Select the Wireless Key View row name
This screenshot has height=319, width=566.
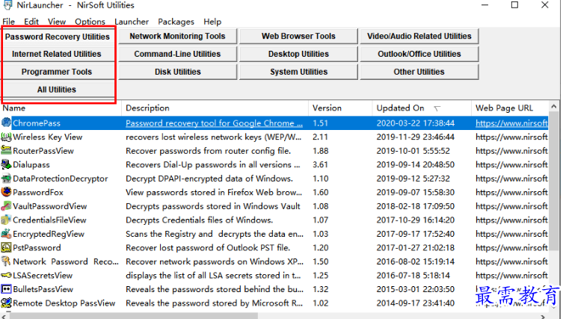[x=48, y=137]
